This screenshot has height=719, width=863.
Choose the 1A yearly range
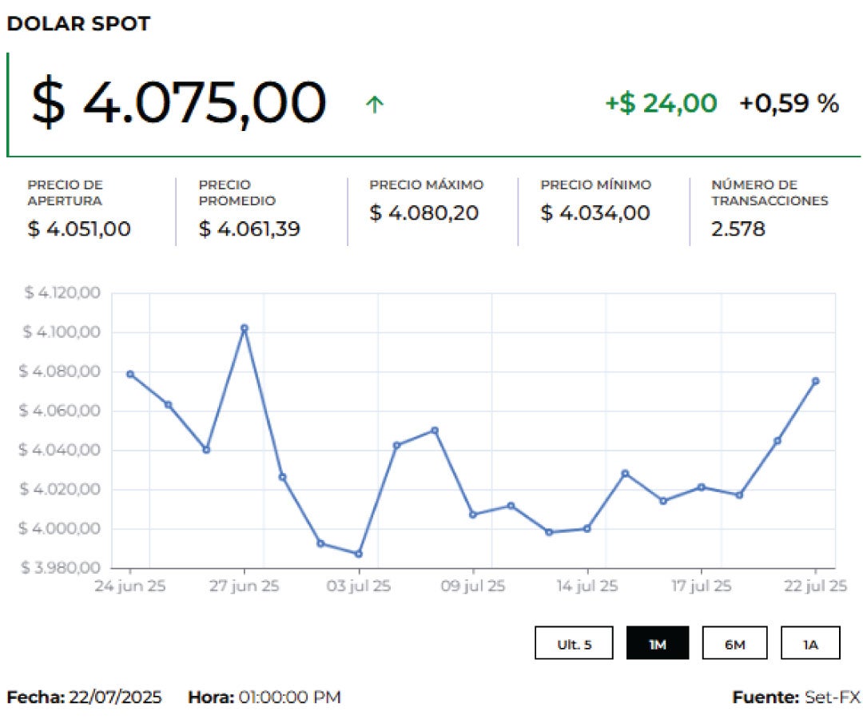(810, 643)
